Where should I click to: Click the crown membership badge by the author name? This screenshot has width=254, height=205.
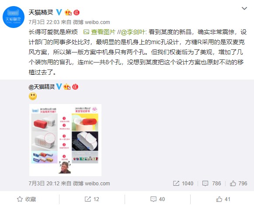tap(68, 12)
